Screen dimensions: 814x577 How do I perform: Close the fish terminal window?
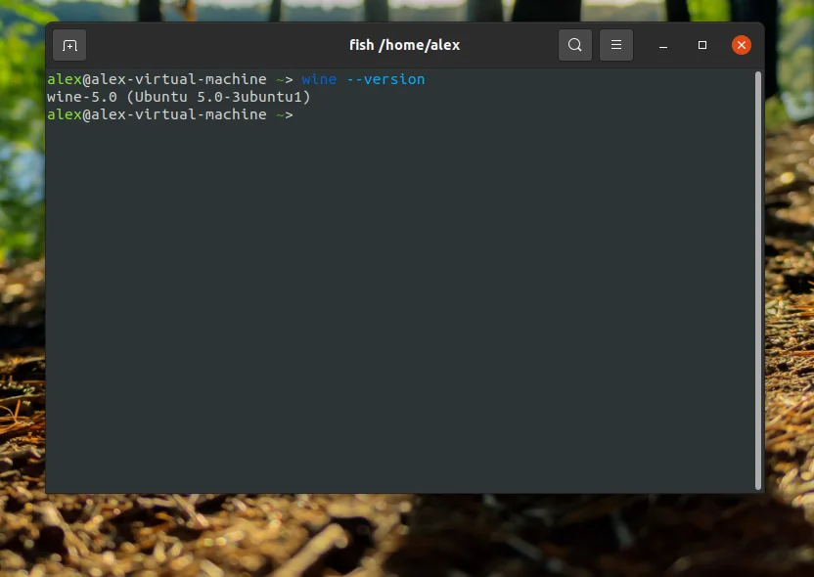pos(742,45)
